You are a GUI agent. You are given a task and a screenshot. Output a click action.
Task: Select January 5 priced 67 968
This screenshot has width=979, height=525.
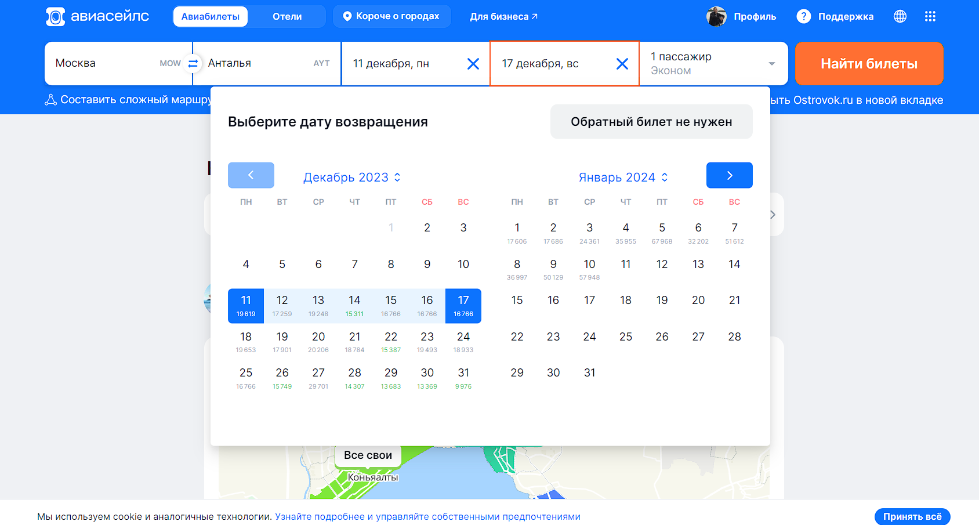662,233
